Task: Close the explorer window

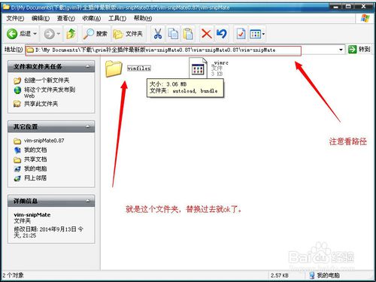Action: tap(363, 7)
